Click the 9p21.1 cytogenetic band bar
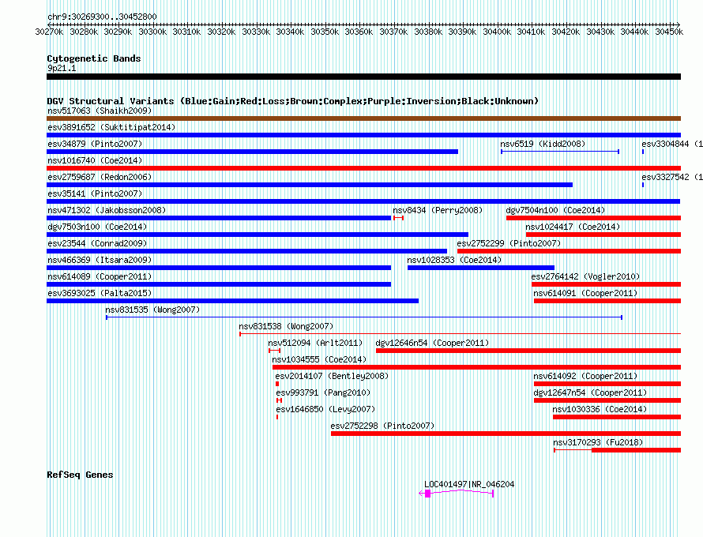 pyautogui.click(x=363, y=77)
